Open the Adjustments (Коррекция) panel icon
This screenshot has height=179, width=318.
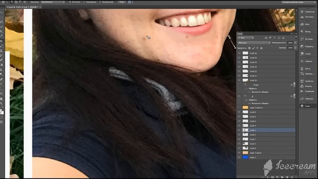click(x=302, y=46)
